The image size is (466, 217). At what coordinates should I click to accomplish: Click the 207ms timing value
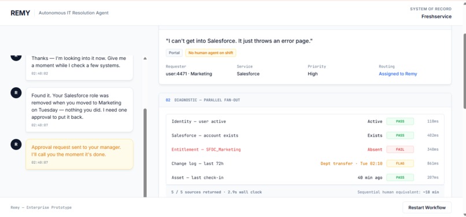point(432,178)
